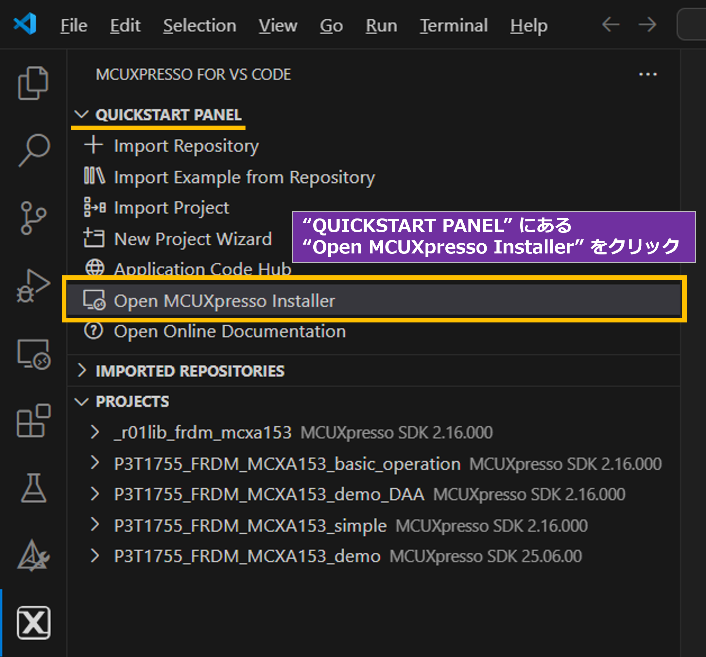
Task: Click Import Example from Repository
Action: (x=244, y=177)
